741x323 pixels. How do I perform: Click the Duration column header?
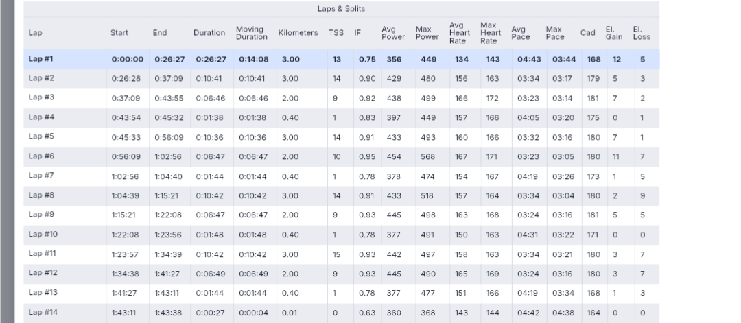(x=209, y=33)
